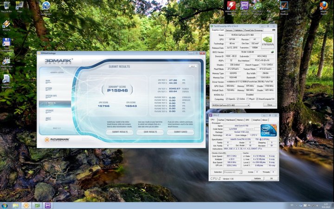Open the Linx shortcut desktop icon
The width and height of the screenshot is (334, 209).
click(284, 8)
